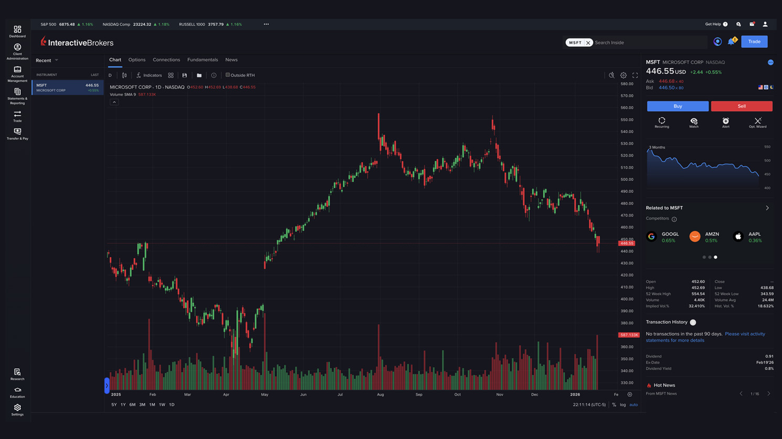
Task: Open the Indicators menu on the chart toolbar
Action: [x=149, y=75]
